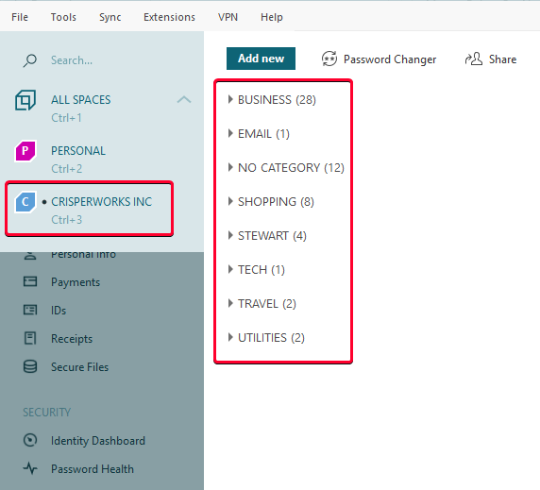Collapse the All Spaces chevron

[184, 100]
